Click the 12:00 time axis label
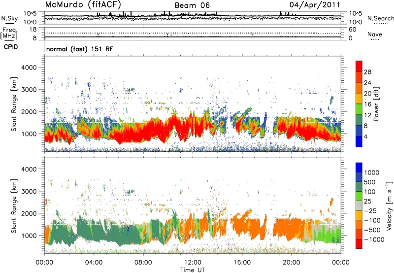This screenshot has width=394, height=273. click(x=193, y=263)
